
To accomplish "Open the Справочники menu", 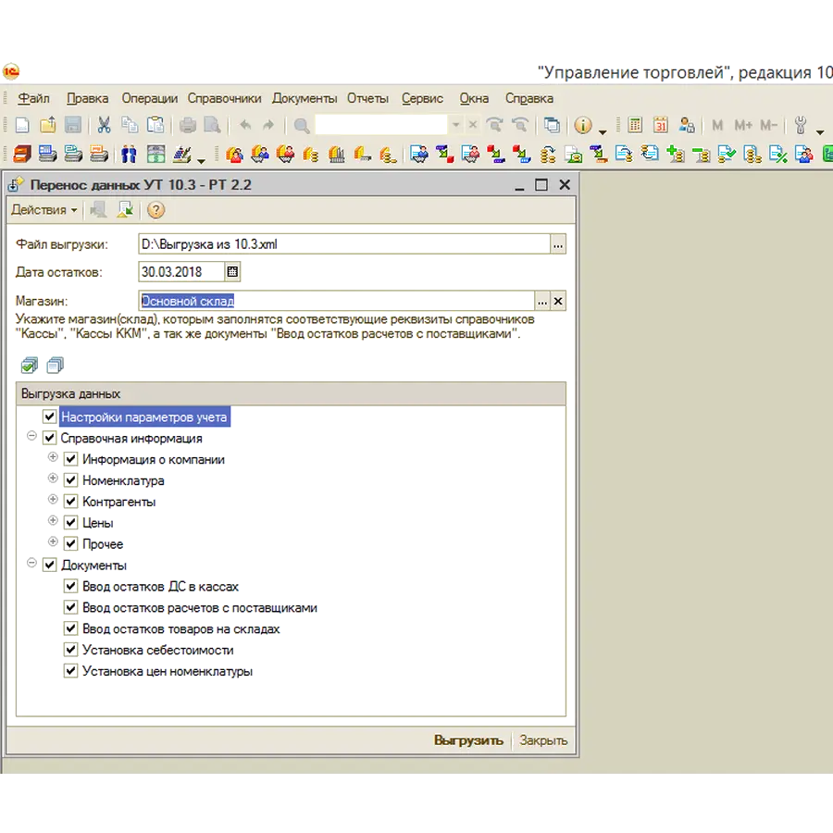I will pos(224,99).
